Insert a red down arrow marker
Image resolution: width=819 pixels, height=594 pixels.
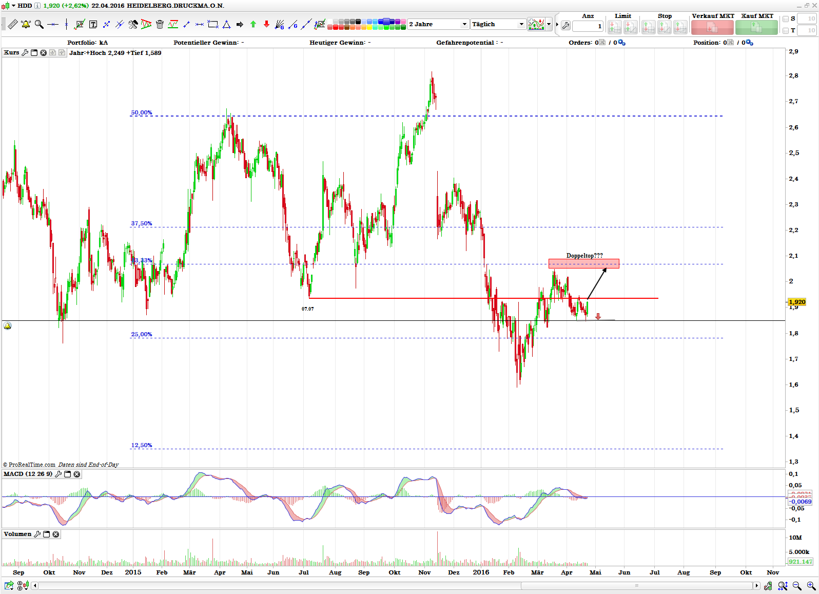266,24
